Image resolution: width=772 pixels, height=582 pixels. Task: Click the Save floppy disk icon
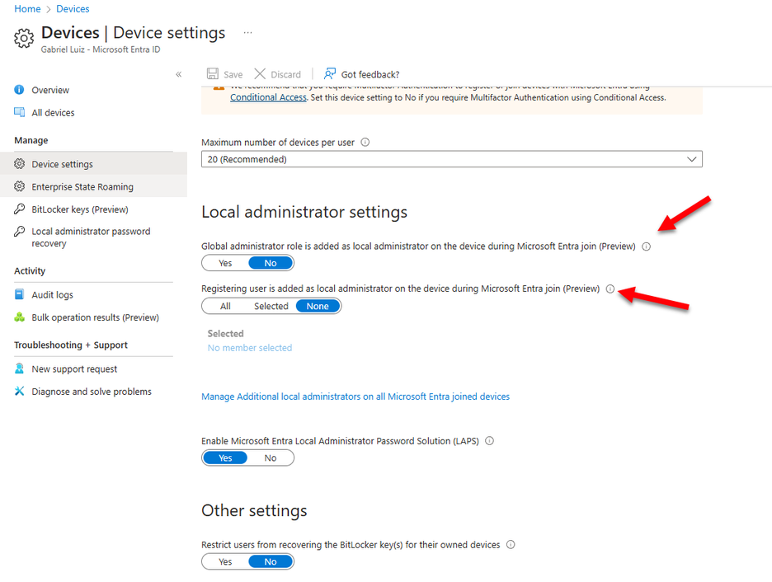point(212,74)
